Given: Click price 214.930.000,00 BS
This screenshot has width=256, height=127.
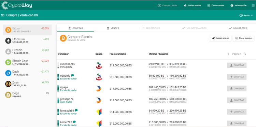Looking at the screenshot, I should pyautogui.click(x=120, y=112).
